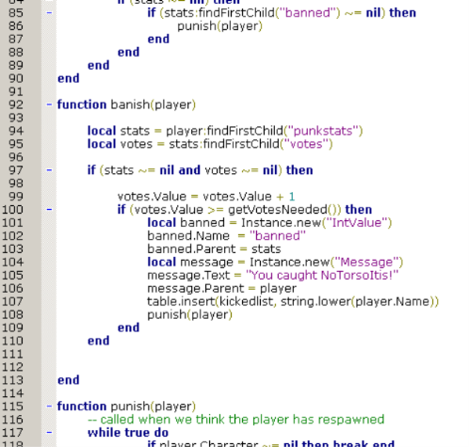Click line number 105 in the gutter
This screenshot has width=469, height=447.
click(x=12, y=275)
